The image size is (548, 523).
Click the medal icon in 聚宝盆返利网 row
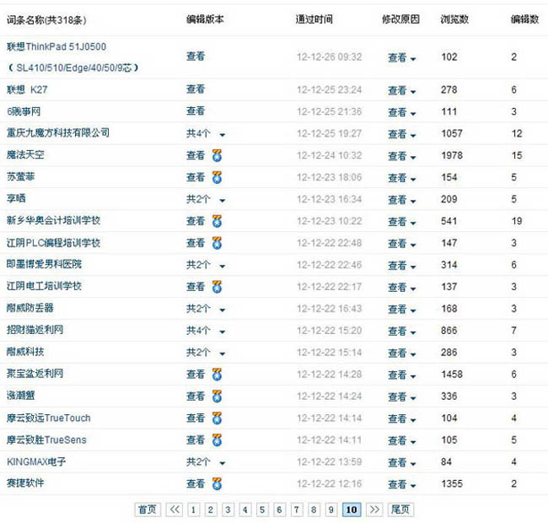point(217,374)
